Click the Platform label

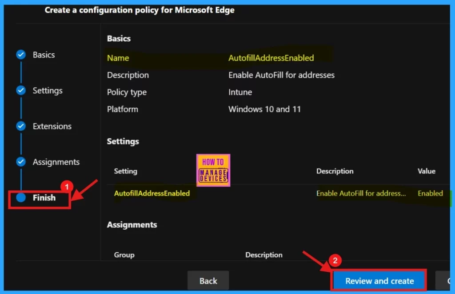(x=123, y=109)
